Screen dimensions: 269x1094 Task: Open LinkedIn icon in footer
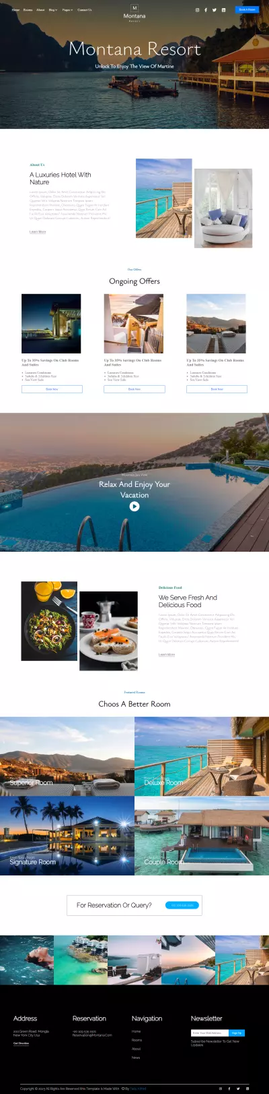coord(247,1088)
